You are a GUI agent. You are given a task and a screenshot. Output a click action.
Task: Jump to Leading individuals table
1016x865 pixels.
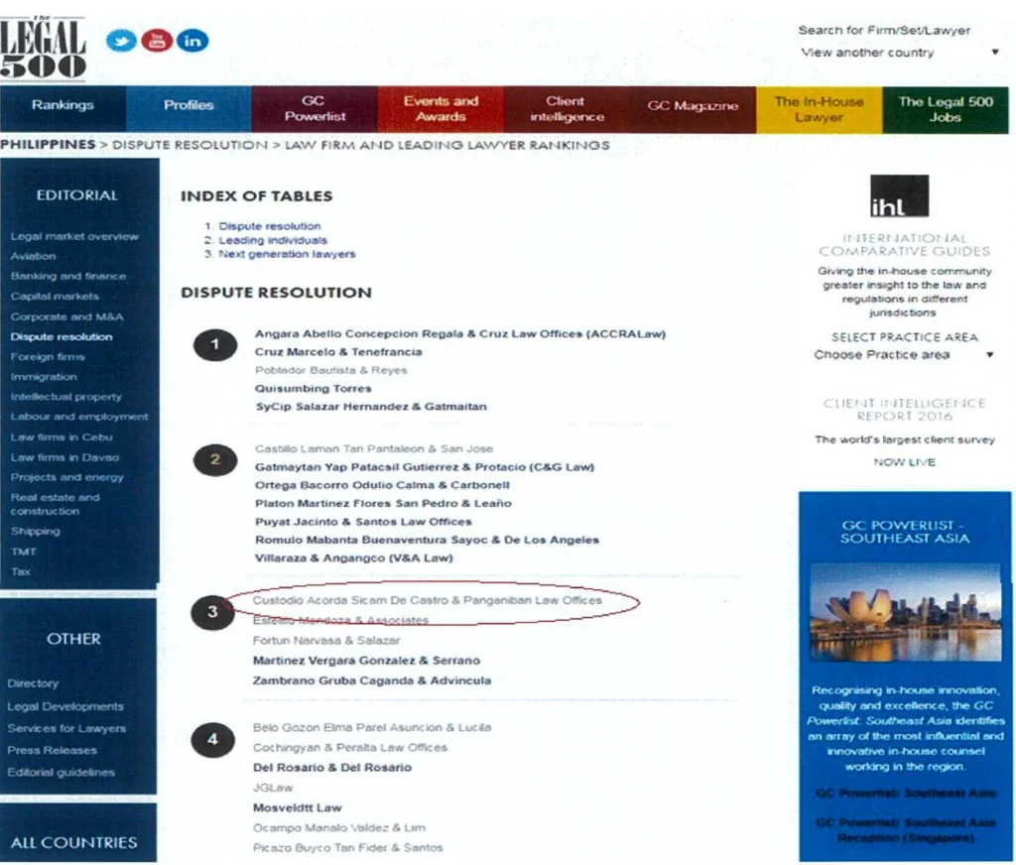(x=273, y=240)
